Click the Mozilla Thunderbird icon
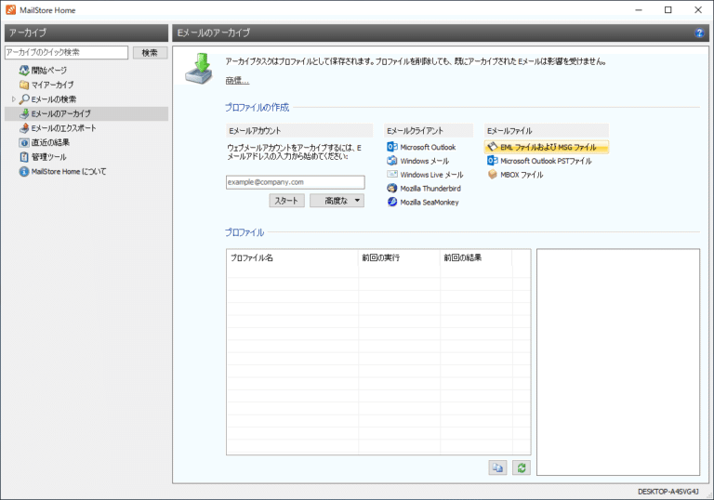 coord(392,188)
